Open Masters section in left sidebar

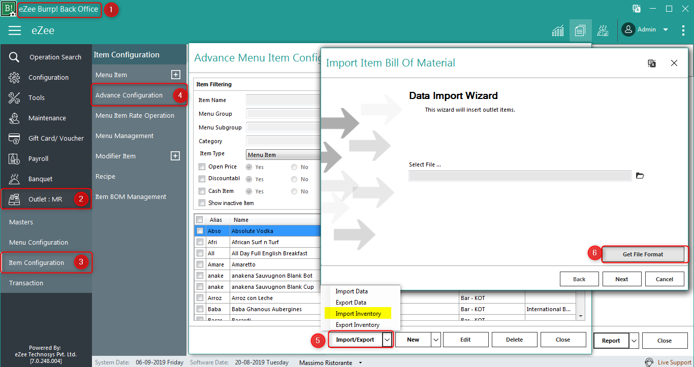click(21, 222)
